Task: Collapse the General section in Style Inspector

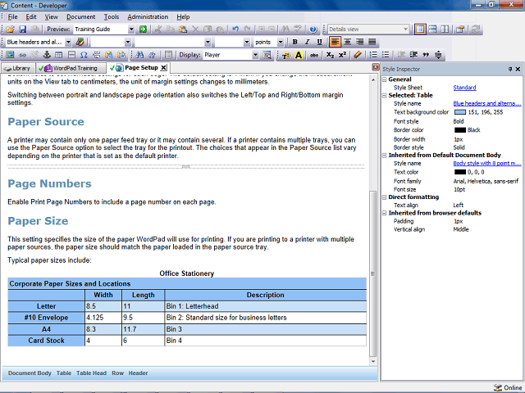Action: point(385,79)
